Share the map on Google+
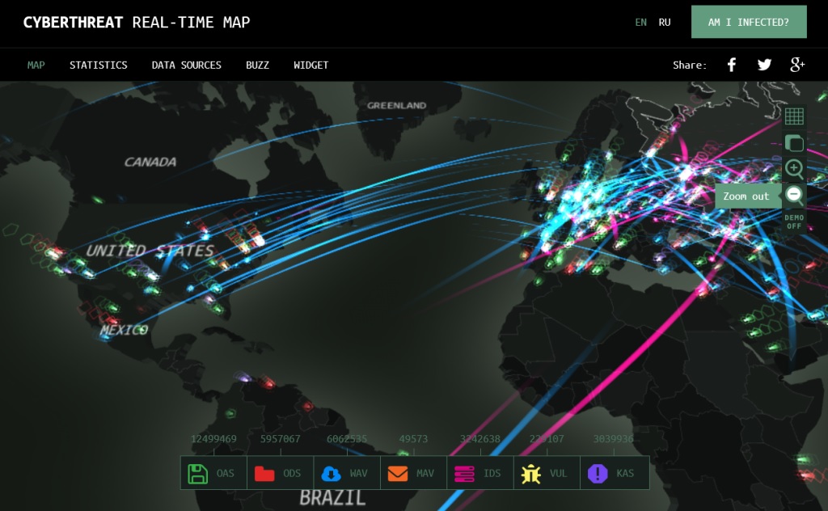 coord(797,65)
